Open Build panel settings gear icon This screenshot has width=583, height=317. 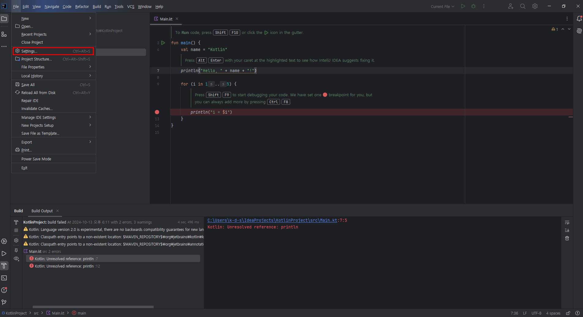pos(16,240)
